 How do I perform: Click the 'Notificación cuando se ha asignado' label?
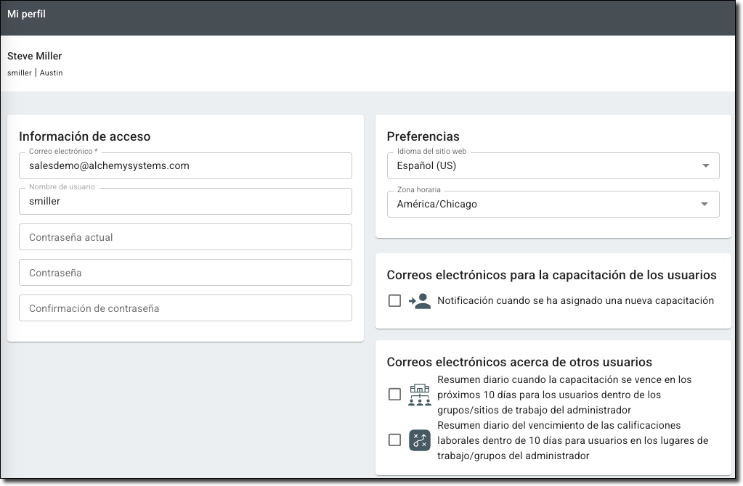coord(575,301)
